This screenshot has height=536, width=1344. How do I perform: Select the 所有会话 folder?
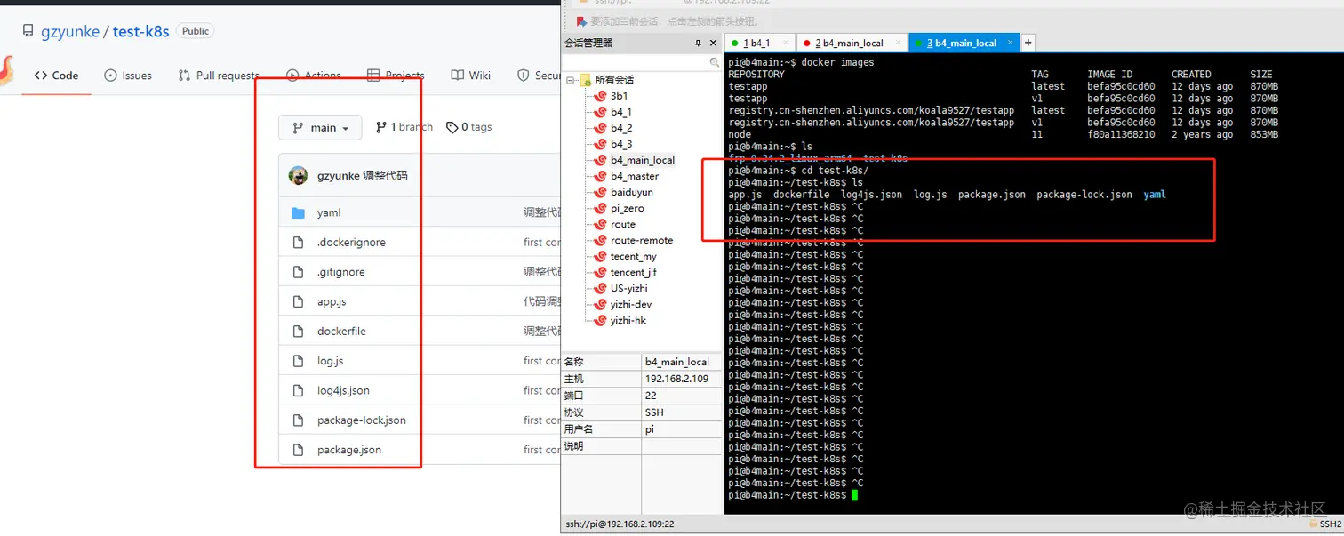614,80
